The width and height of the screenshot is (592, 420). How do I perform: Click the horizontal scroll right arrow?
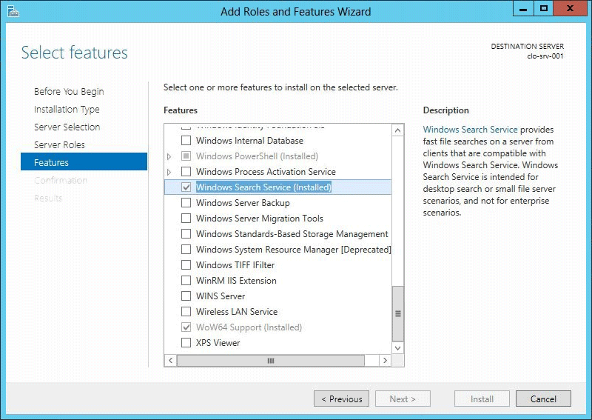385,360
